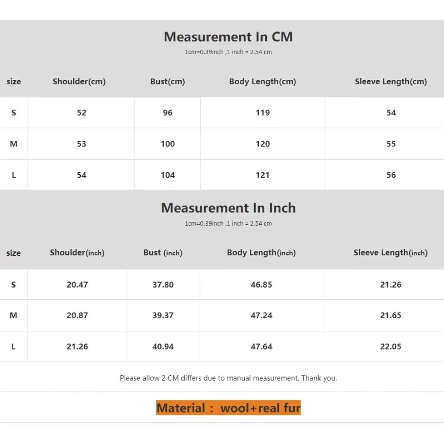Click the 'Measurement In CM' heading
Viewport: 444px width, 444px height.
point(228,37)
